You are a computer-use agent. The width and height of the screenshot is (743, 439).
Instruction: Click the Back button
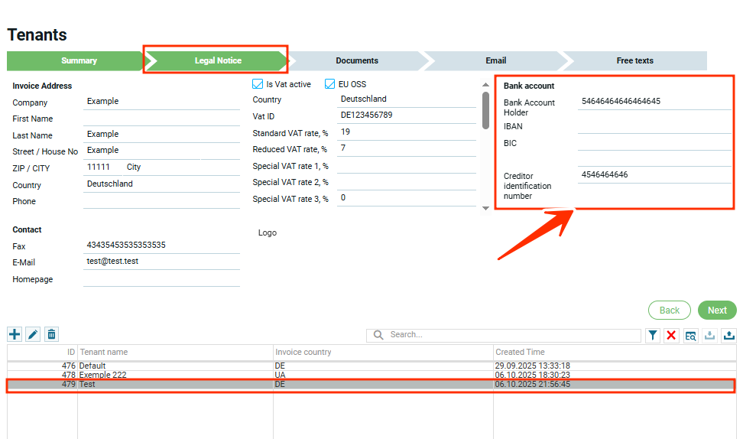pos(670,310)
